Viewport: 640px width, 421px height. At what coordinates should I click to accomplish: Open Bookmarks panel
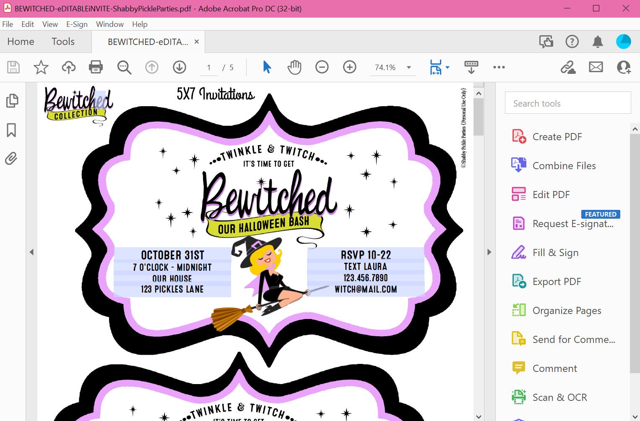point(11,130)
